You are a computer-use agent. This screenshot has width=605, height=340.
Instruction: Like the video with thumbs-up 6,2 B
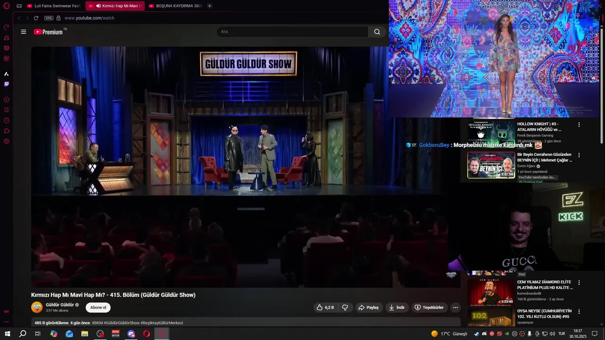[x=325, y=307]
